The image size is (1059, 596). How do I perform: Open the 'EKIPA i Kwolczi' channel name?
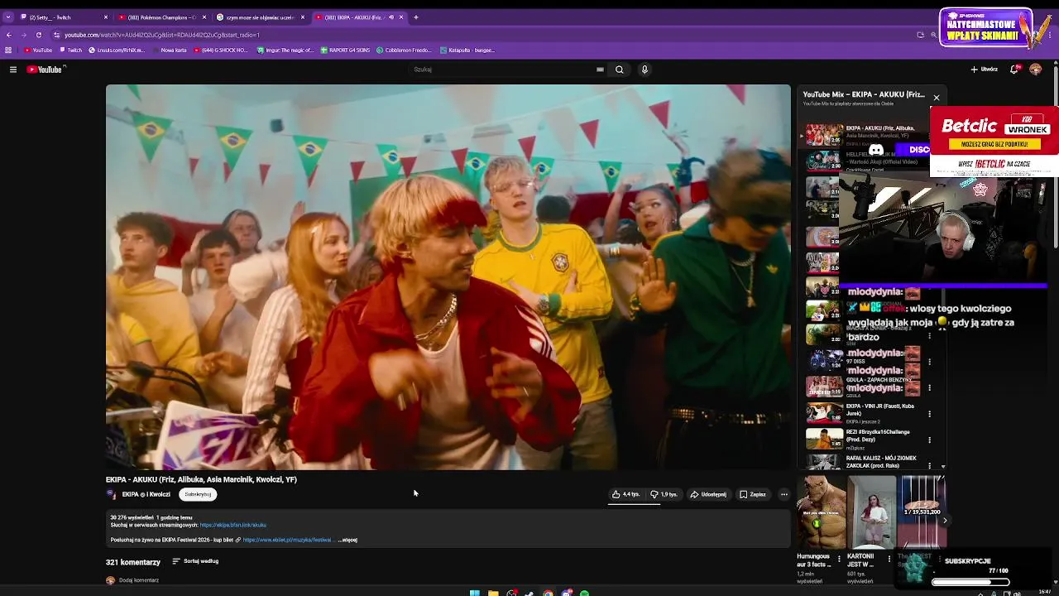pyautogui.click(x=146, y=494)
